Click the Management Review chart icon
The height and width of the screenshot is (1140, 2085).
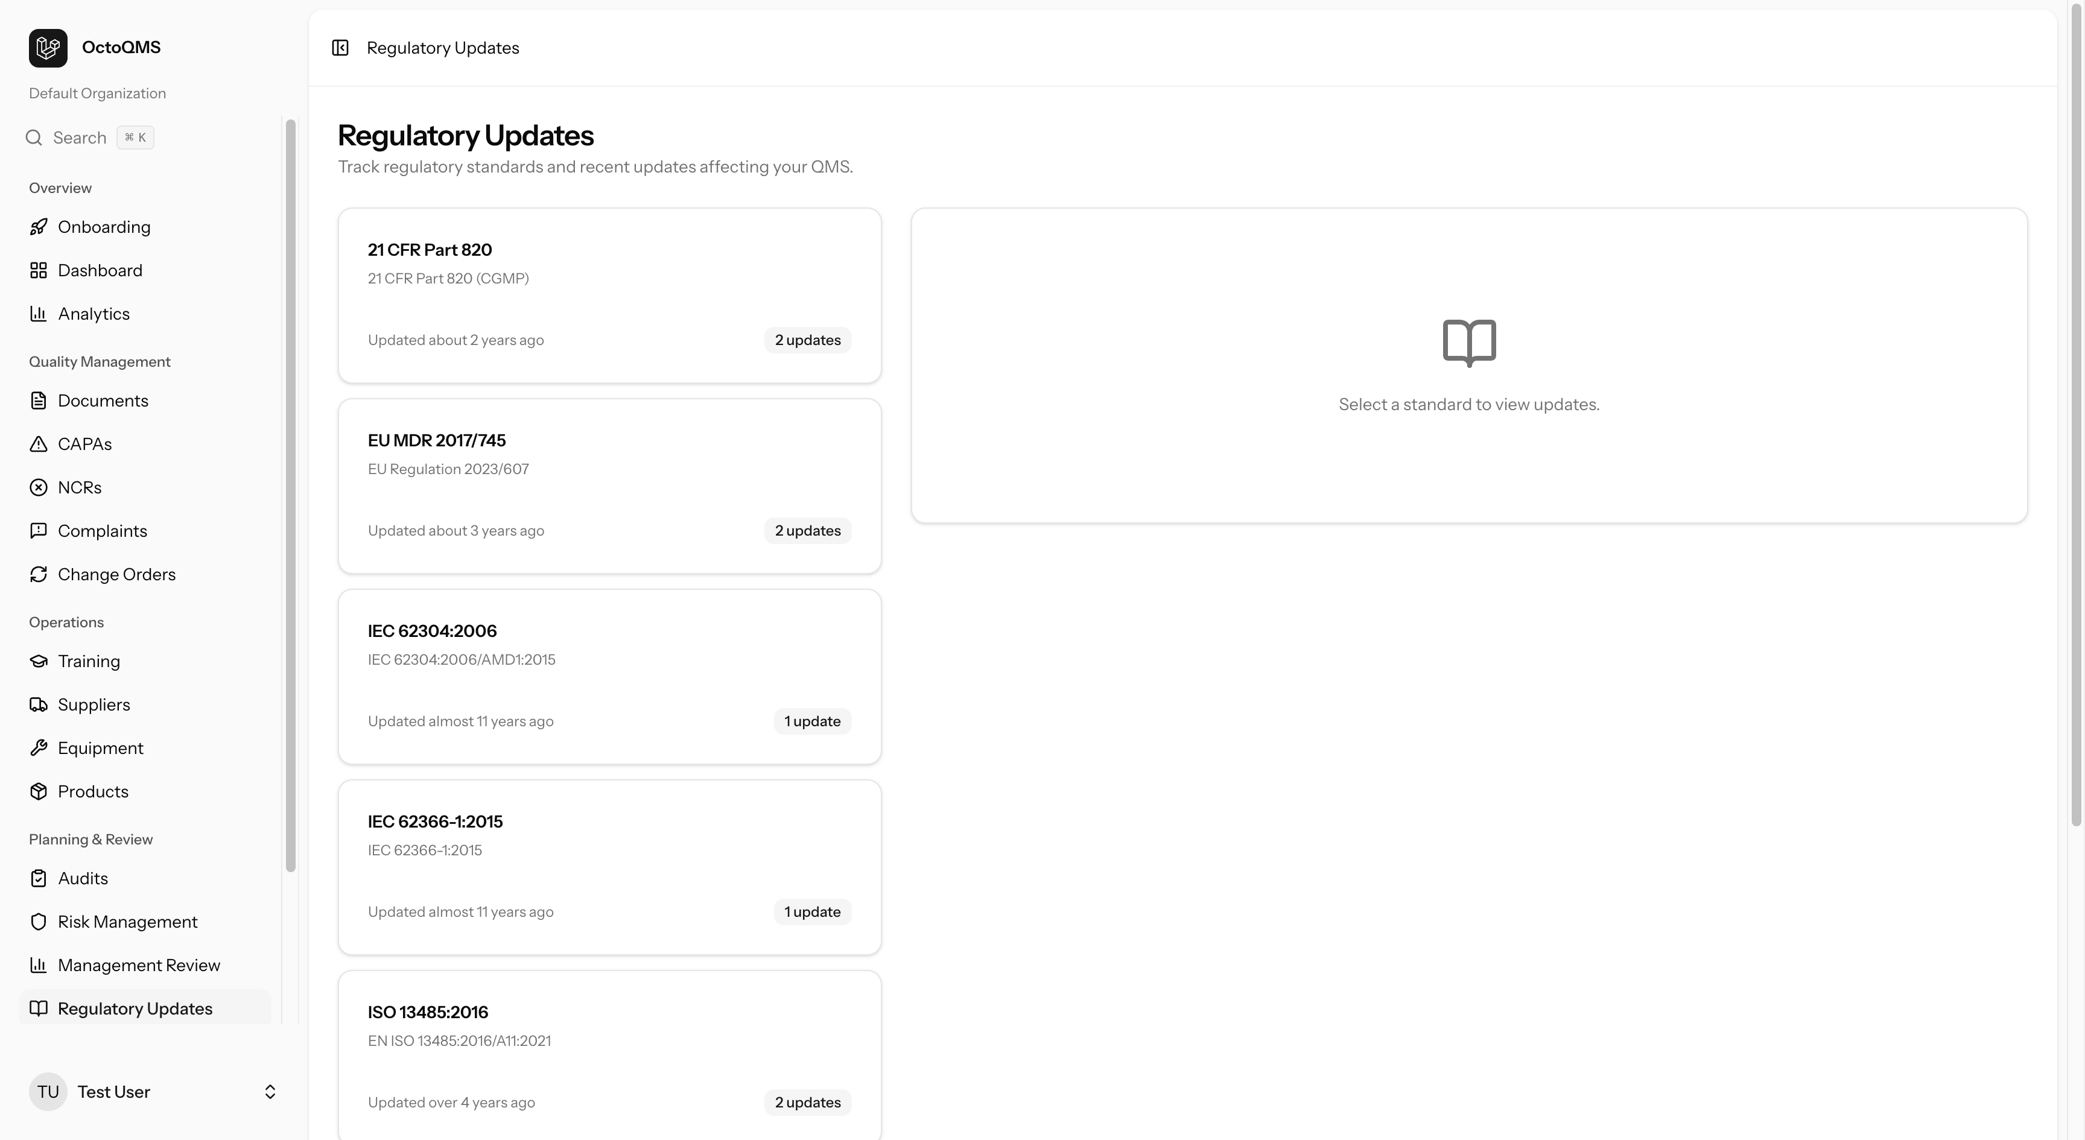38,965
